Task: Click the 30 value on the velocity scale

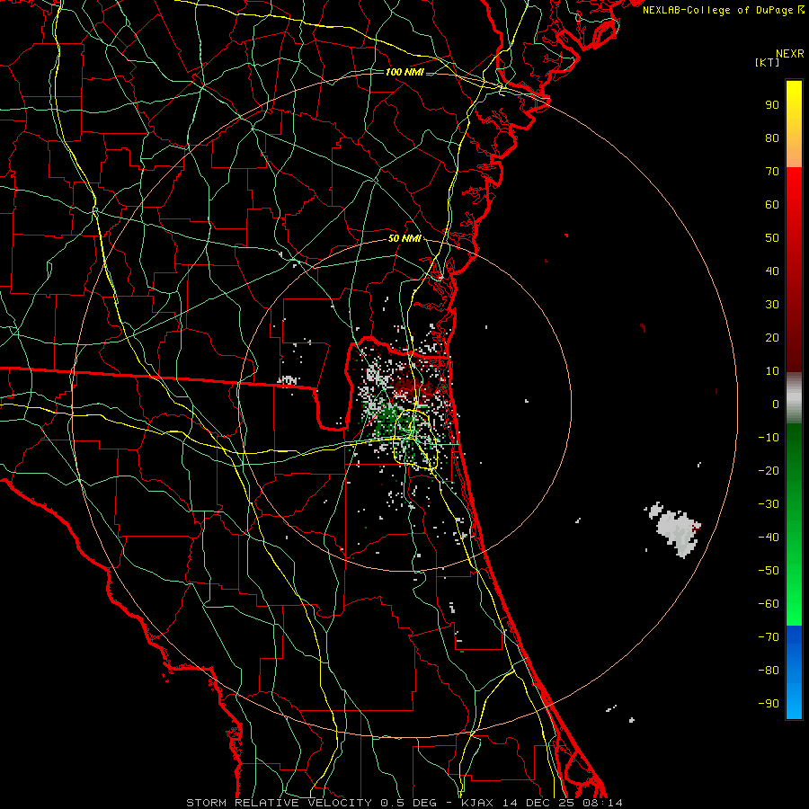Action: click(772, 305)
